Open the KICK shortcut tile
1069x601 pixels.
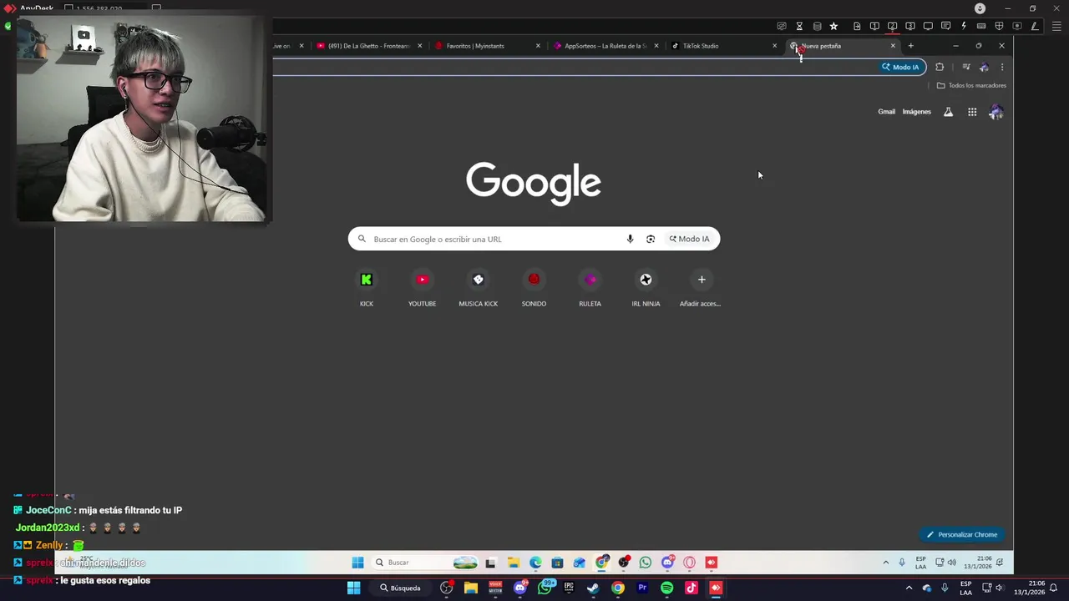pos(366,288)
